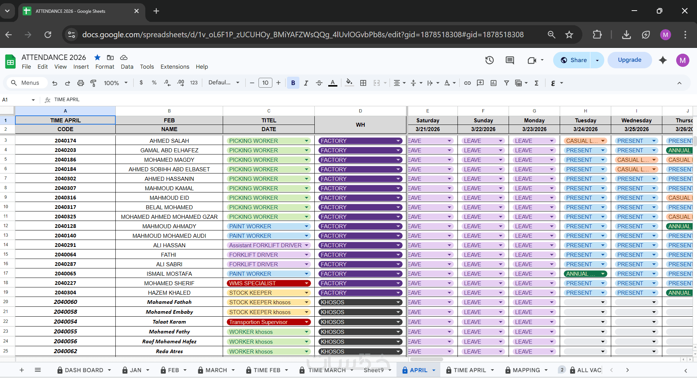The width and height of the screenshot is (697, 378).
Task: Click the font size input field
Action: tap(265, 83)
